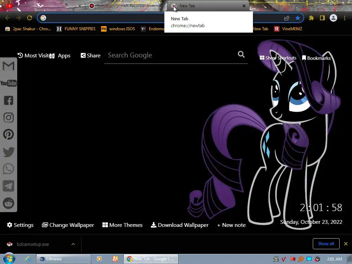The height and width of the screenshot is (264, 352).
Task: Toggle Chrome side panel icon
Action: pyautogui.click(x=322, y=18)
